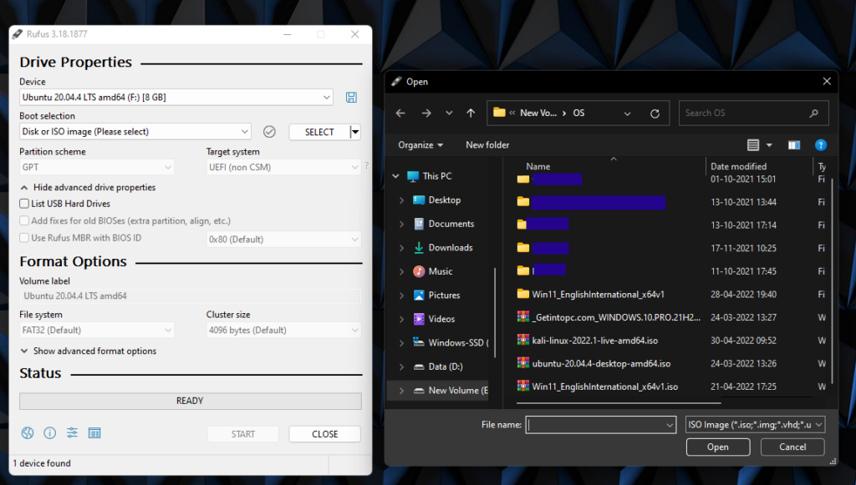Click the Volume label text field
The image size is (856, 485).
(x=191, y=296)
